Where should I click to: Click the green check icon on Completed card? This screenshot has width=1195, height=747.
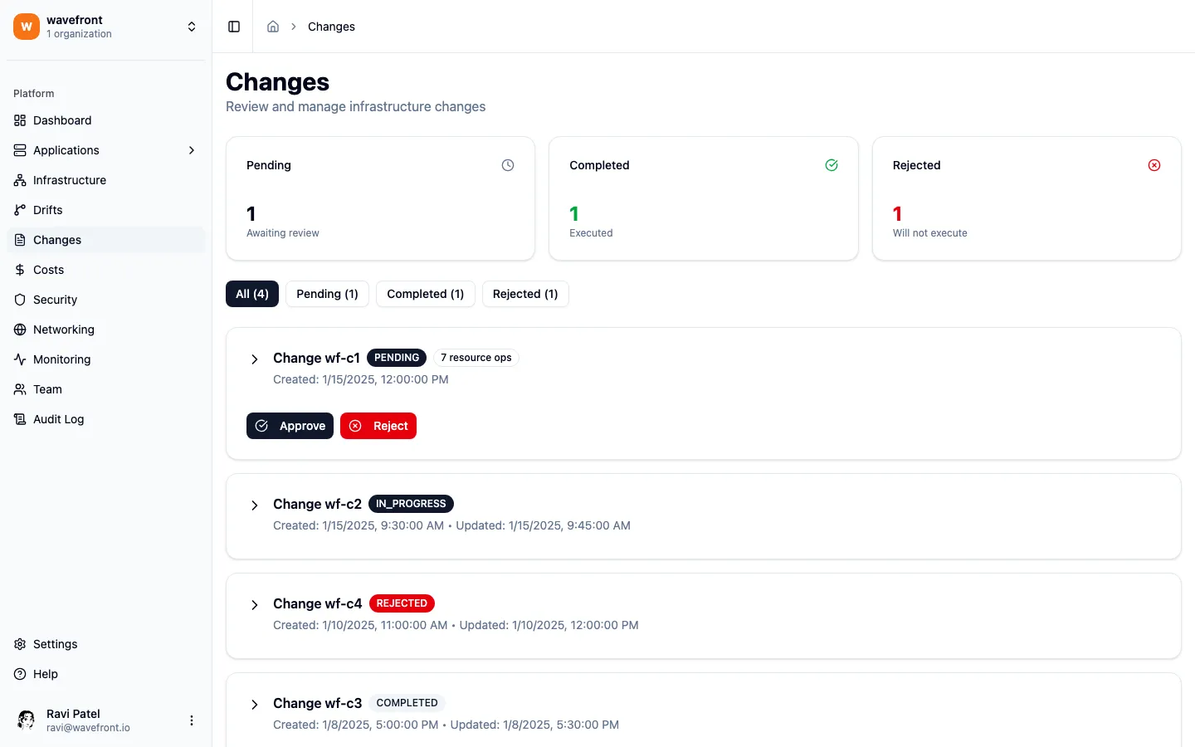[831, 165]
